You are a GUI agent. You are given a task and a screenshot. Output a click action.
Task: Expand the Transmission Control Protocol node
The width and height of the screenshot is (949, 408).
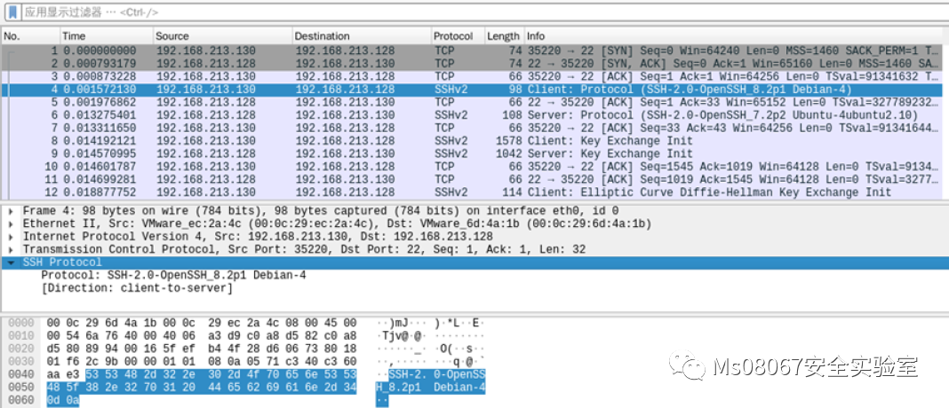pos(12,249)
